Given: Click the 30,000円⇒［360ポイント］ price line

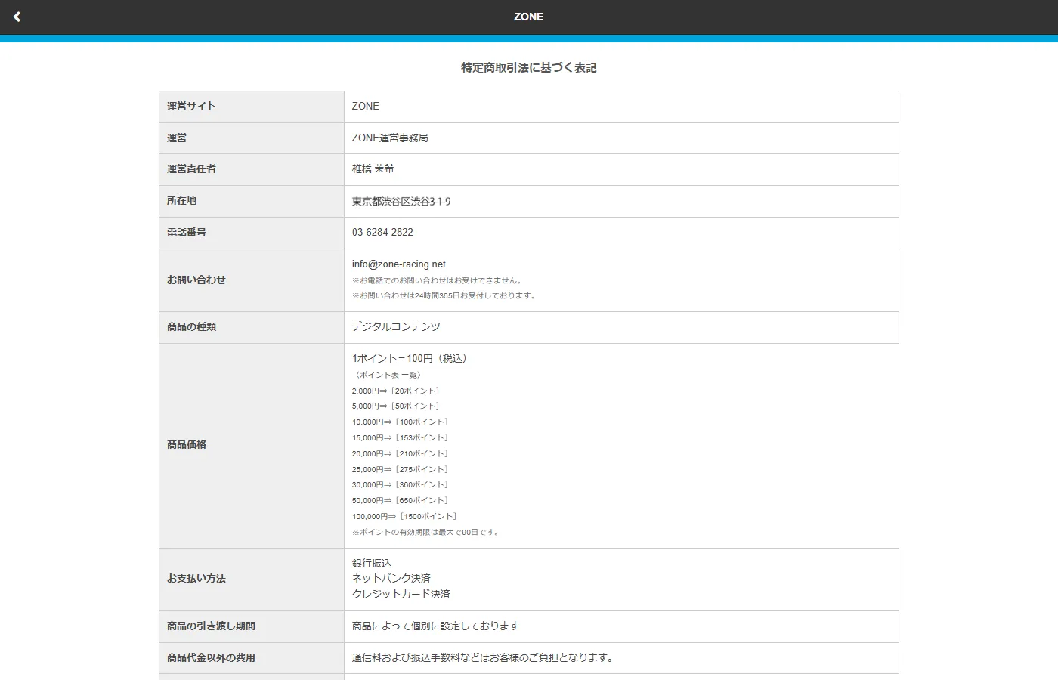Looking at the screenshot, I should 401,484.
